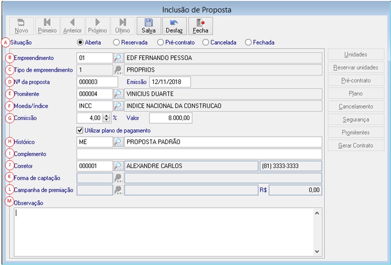Open Promitente search magnifier icon

pos(118,94)
